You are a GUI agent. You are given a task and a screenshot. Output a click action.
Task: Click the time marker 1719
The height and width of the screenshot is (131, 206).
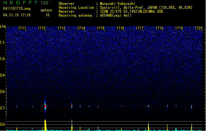(x=179, y=28)
